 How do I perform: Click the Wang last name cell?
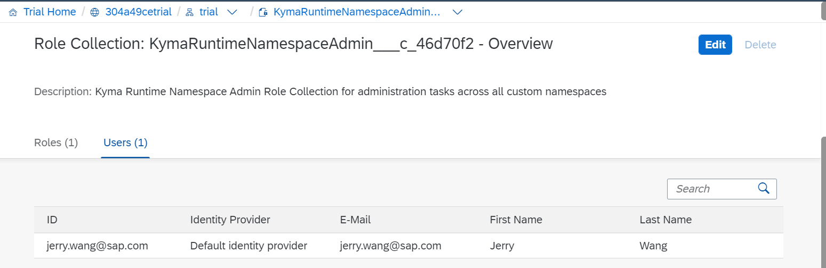pyautogui.click(x=653, y=246)
